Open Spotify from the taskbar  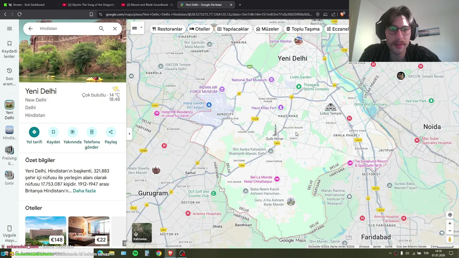pyautogui.click(x=135, y=253)
